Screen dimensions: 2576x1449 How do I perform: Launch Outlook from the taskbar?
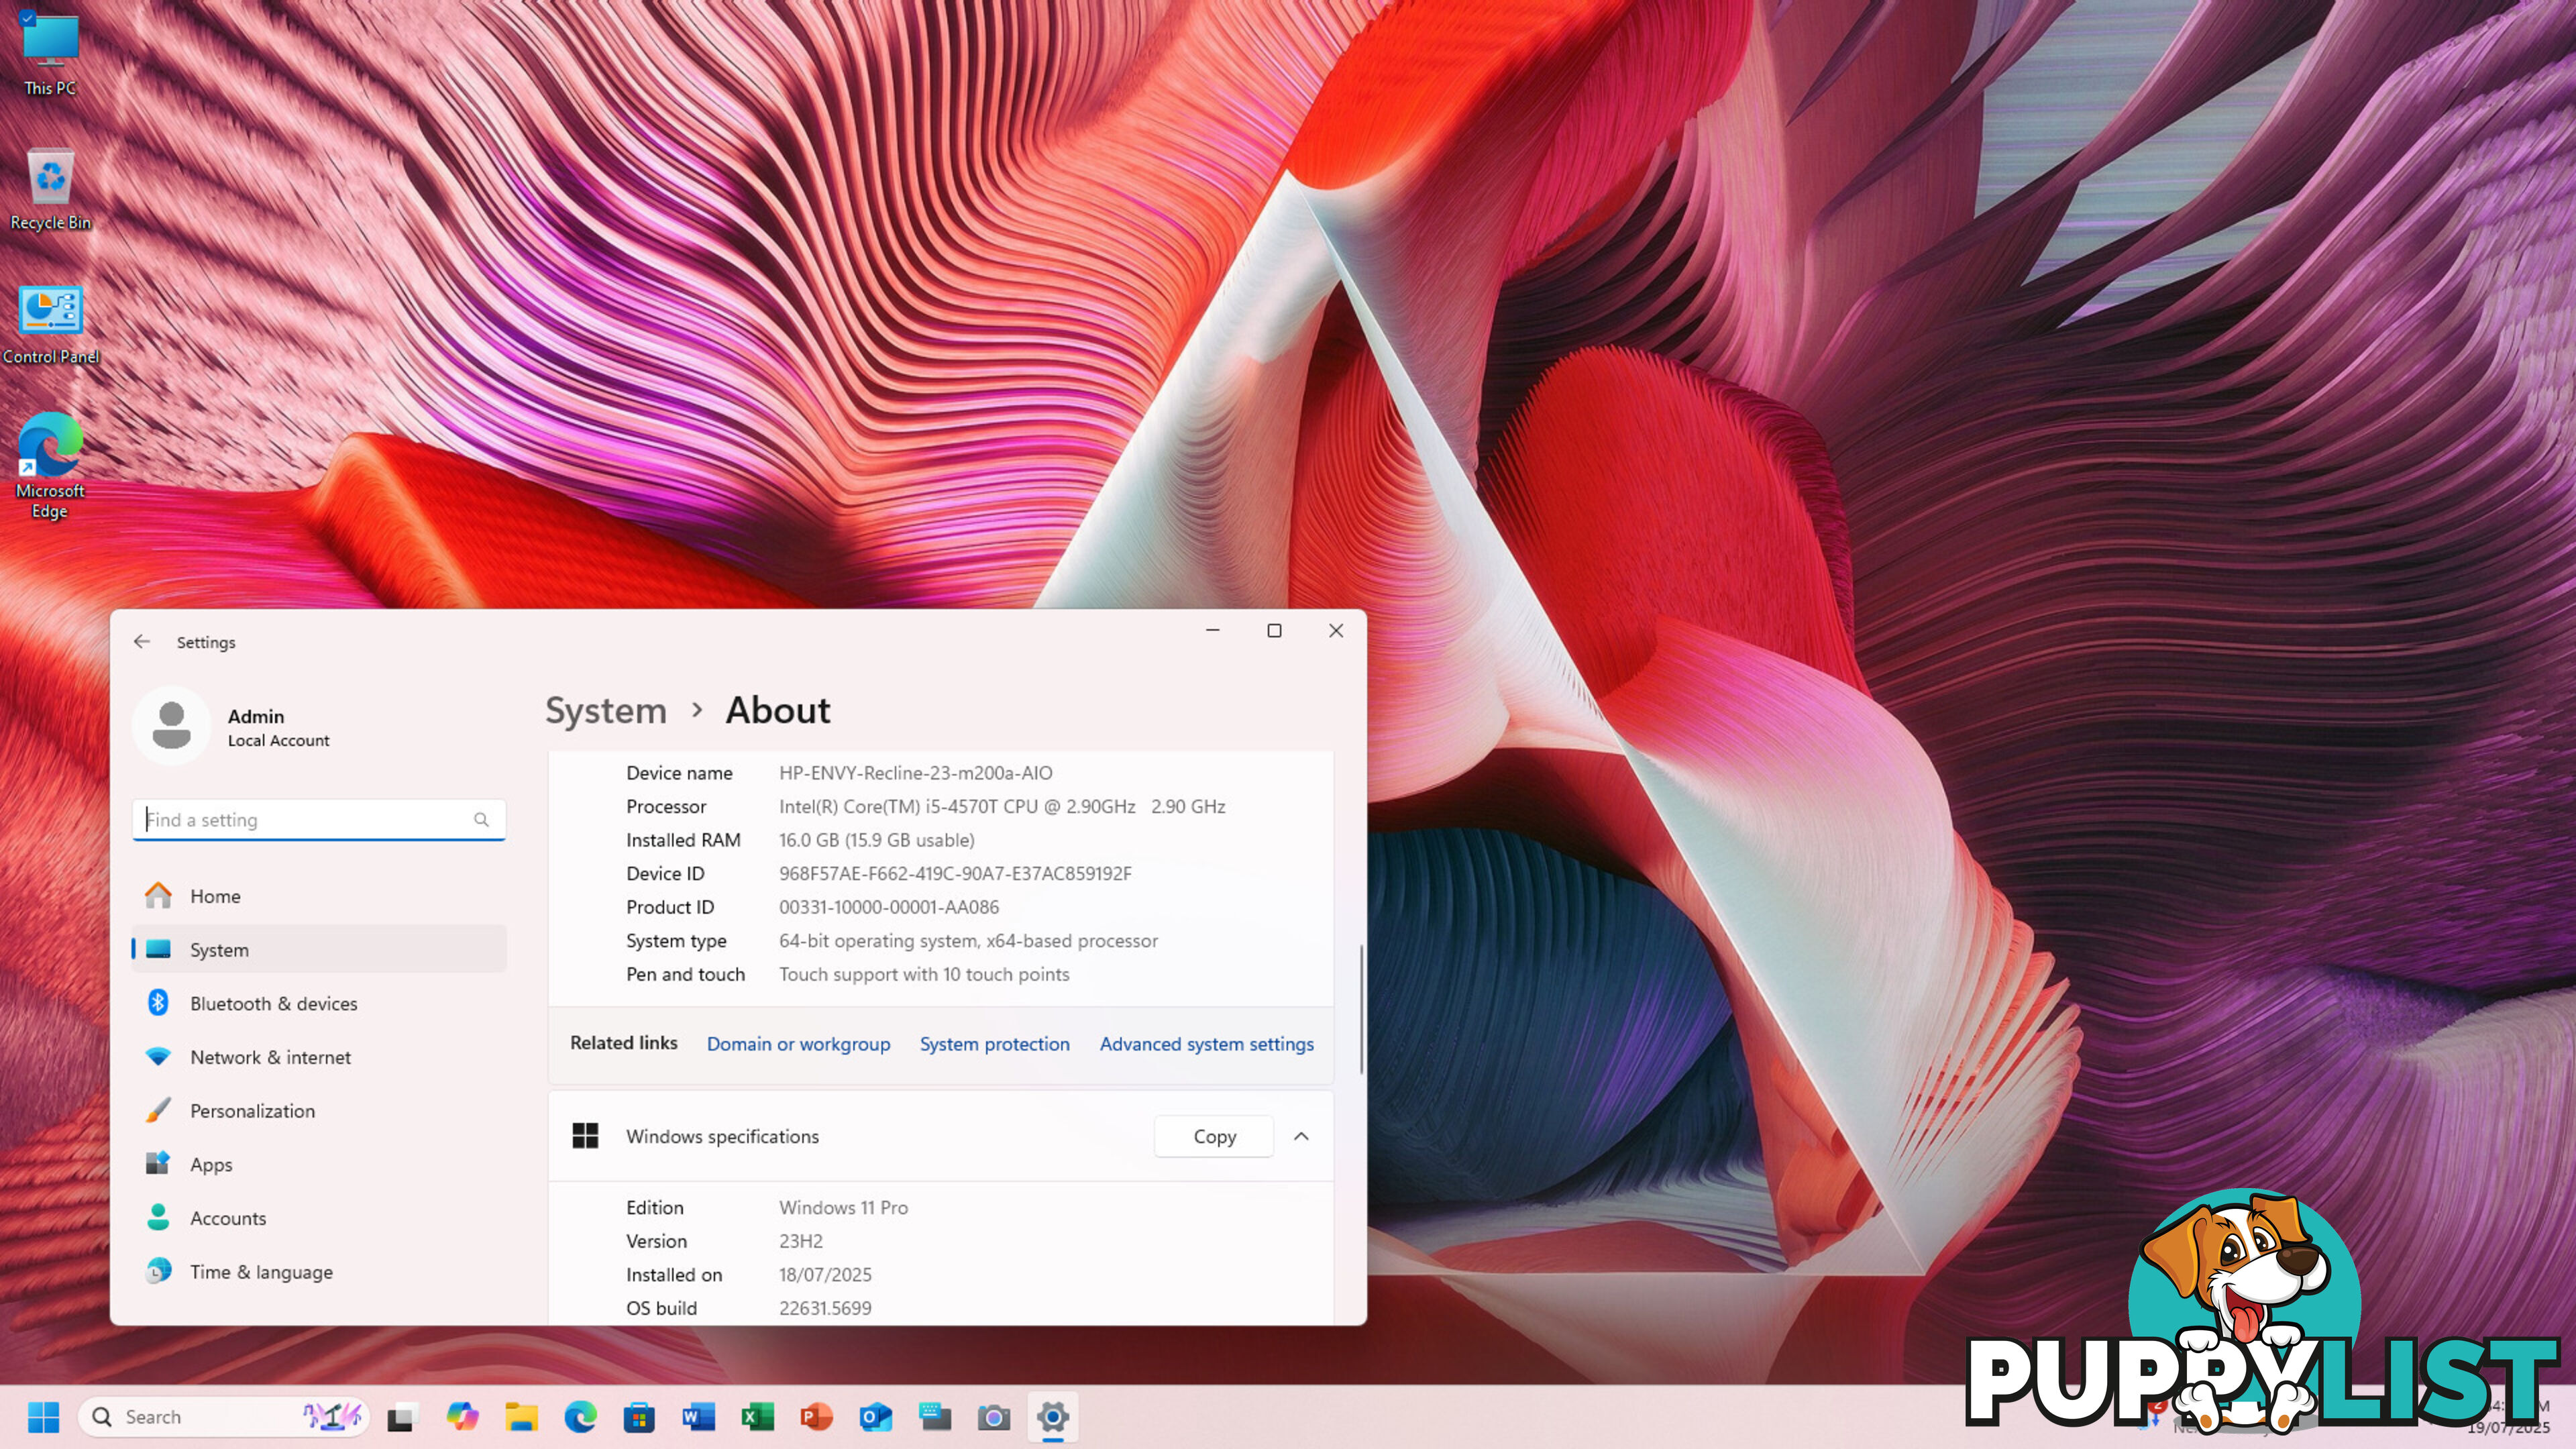point(875,1417)
